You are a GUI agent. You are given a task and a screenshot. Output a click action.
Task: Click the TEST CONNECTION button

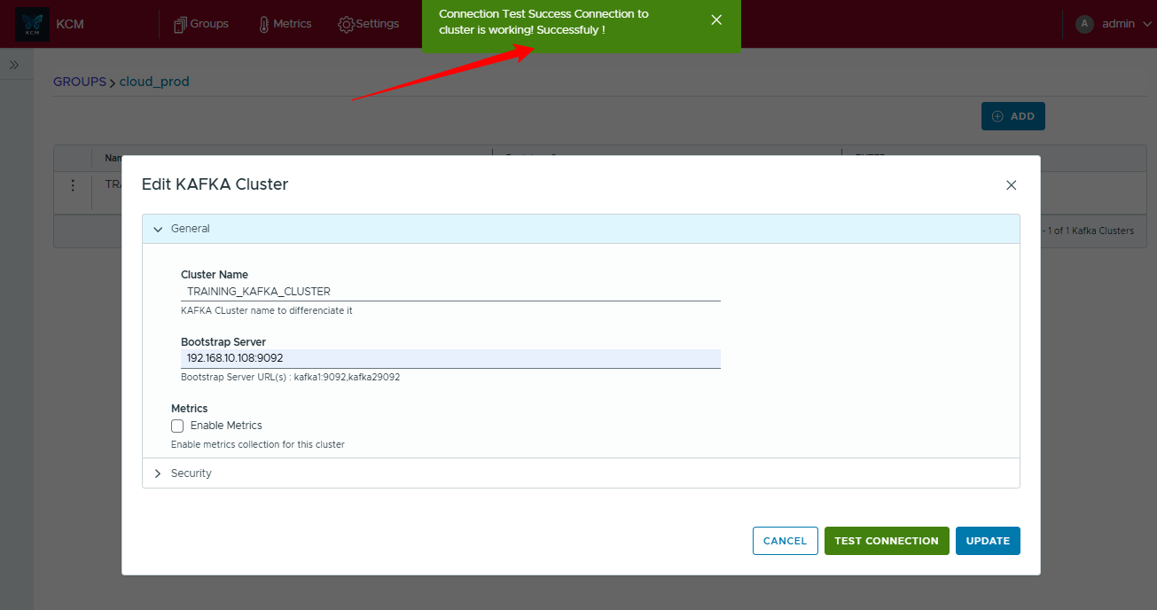pyautogui.click(x=886, y=541)
